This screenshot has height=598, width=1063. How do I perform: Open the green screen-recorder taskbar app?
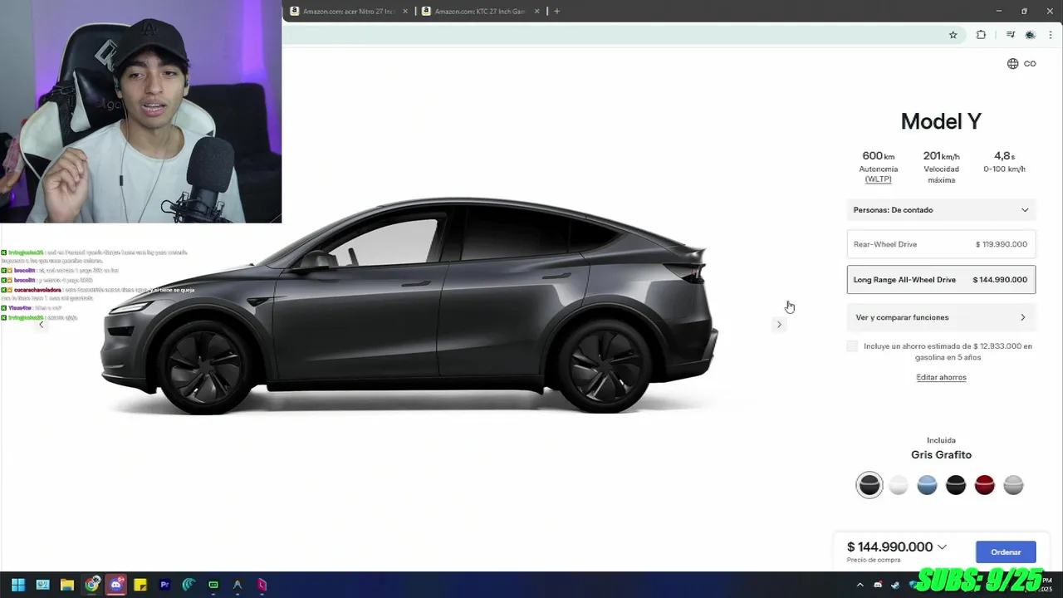pyautogui.click(x=213, y=585)
